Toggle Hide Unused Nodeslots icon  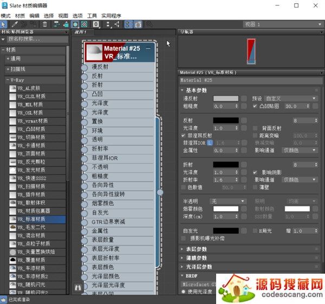[66, 24]
